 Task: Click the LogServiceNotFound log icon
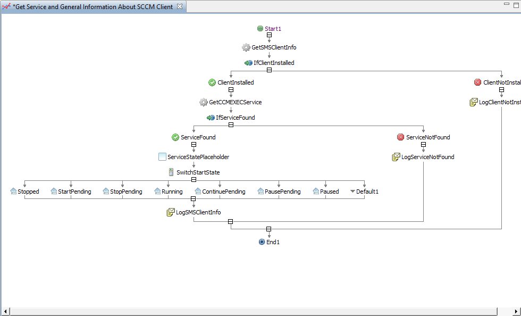coord(396,157)
